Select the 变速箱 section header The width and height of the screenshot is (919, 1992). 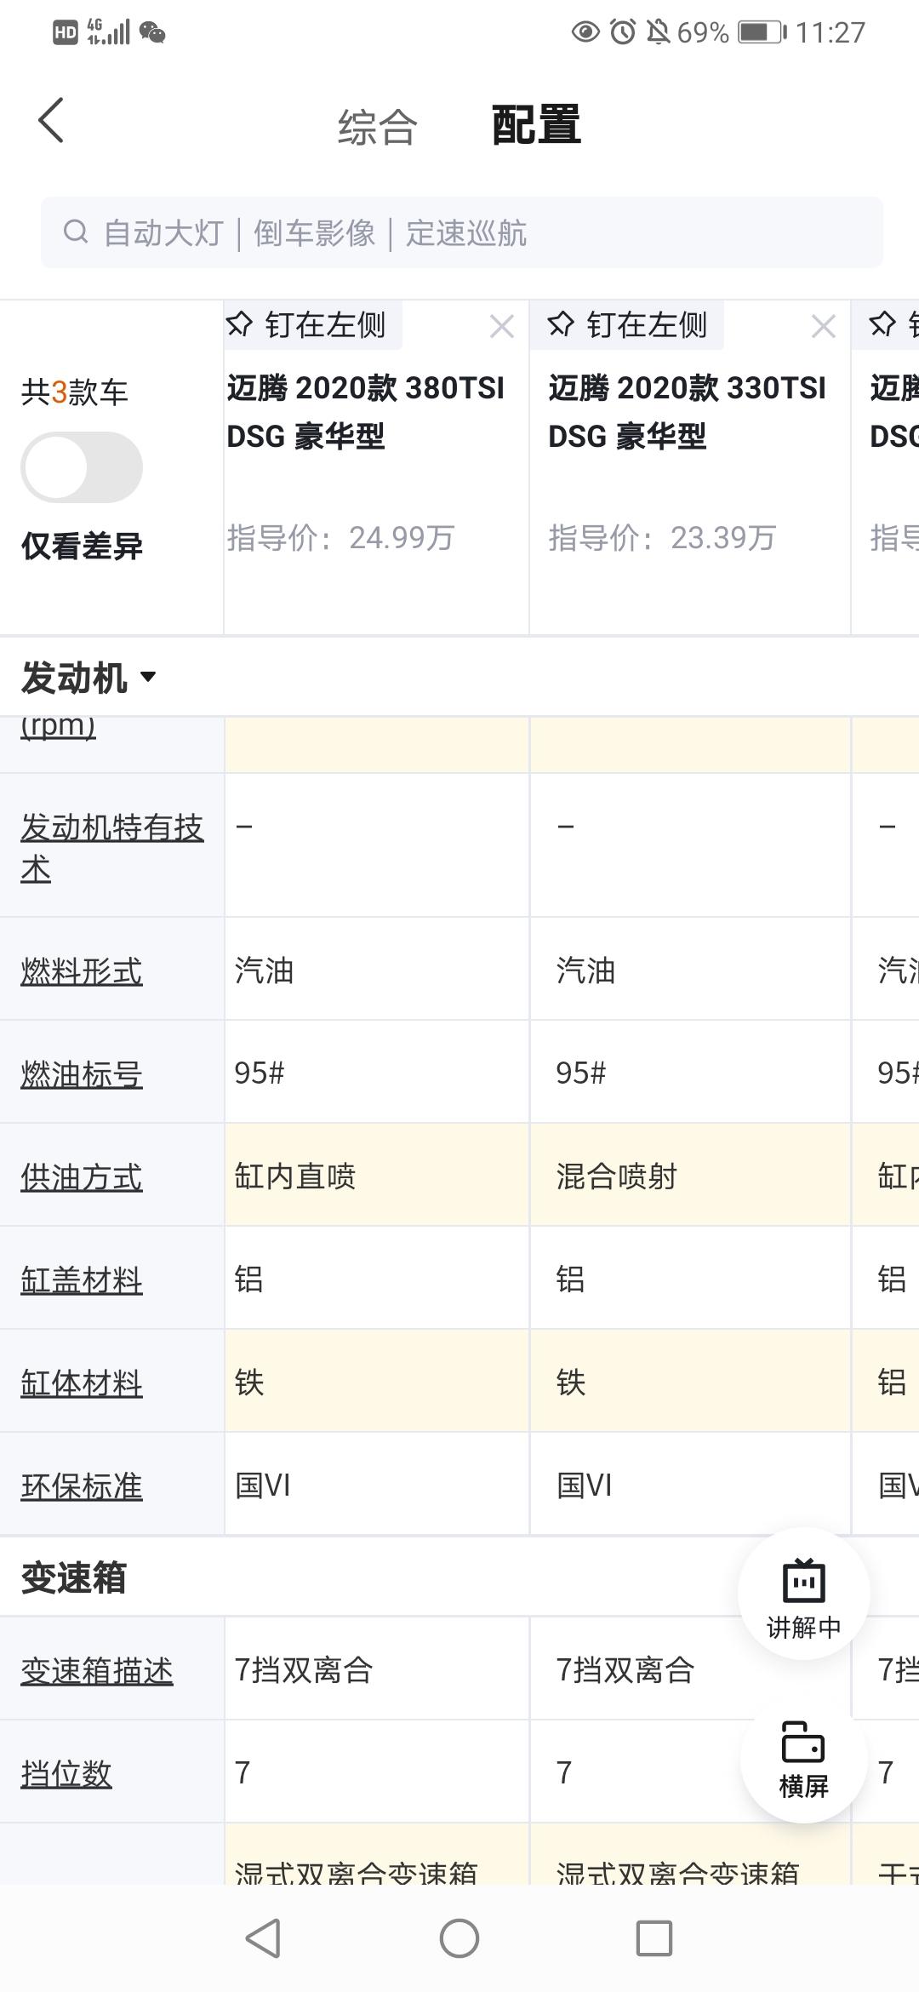(74, 1577)
